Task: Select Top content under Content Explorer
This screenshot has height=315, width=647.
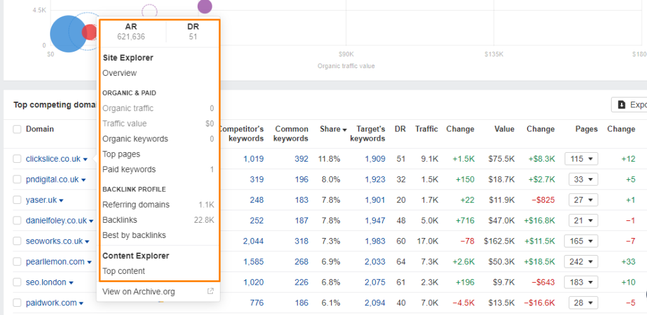Action: tap(123, 271)
